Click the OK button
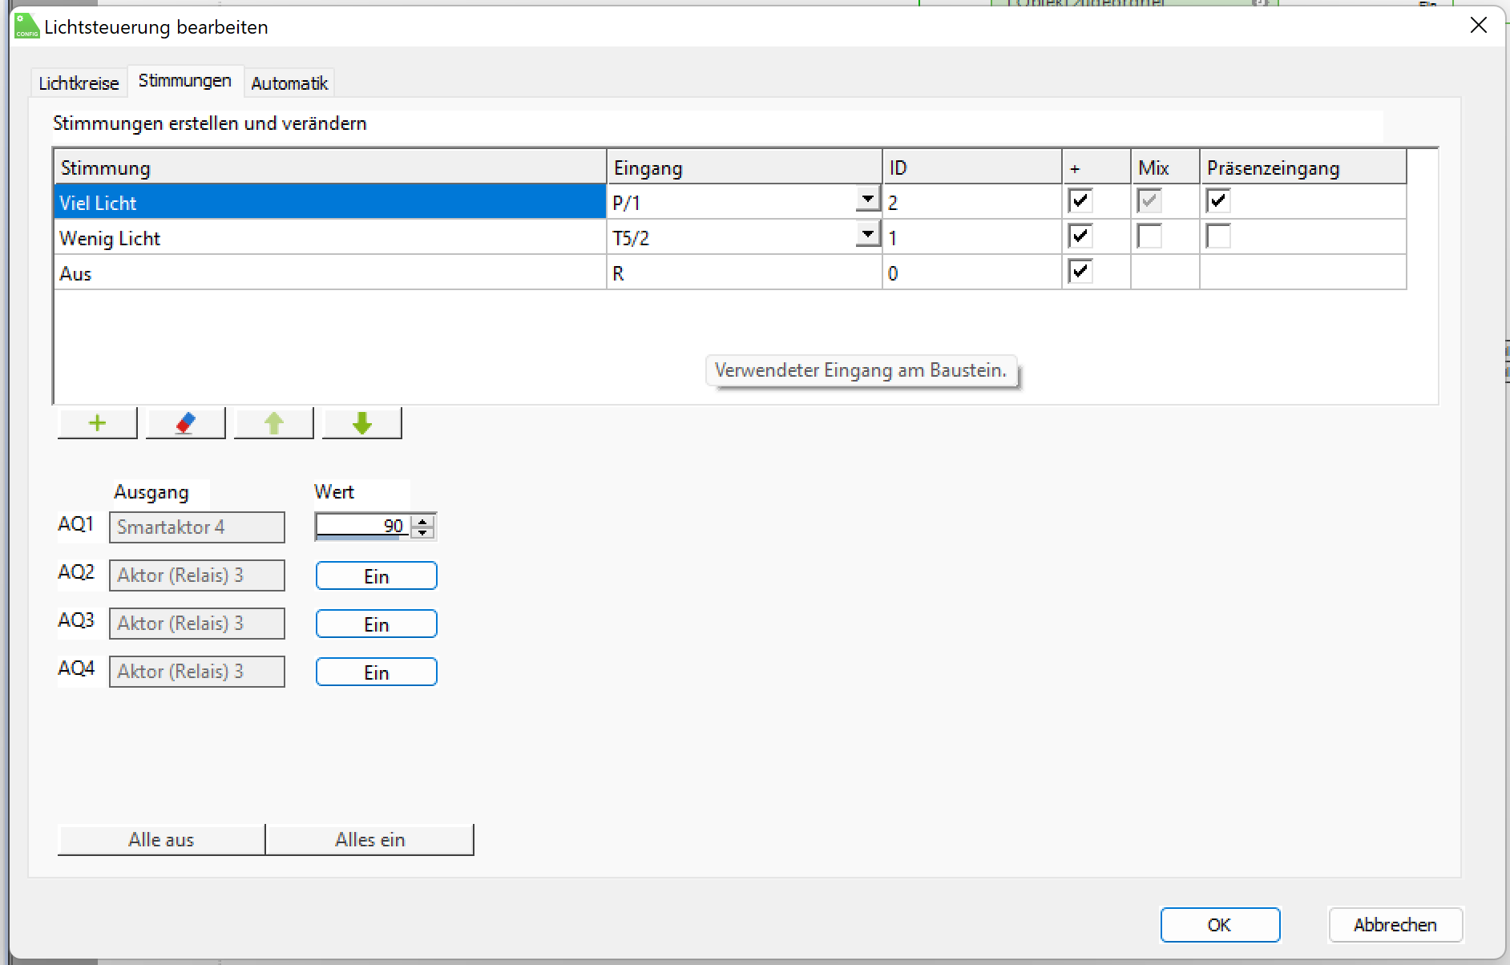The image size is (1510, 965). coord(1219,925)
